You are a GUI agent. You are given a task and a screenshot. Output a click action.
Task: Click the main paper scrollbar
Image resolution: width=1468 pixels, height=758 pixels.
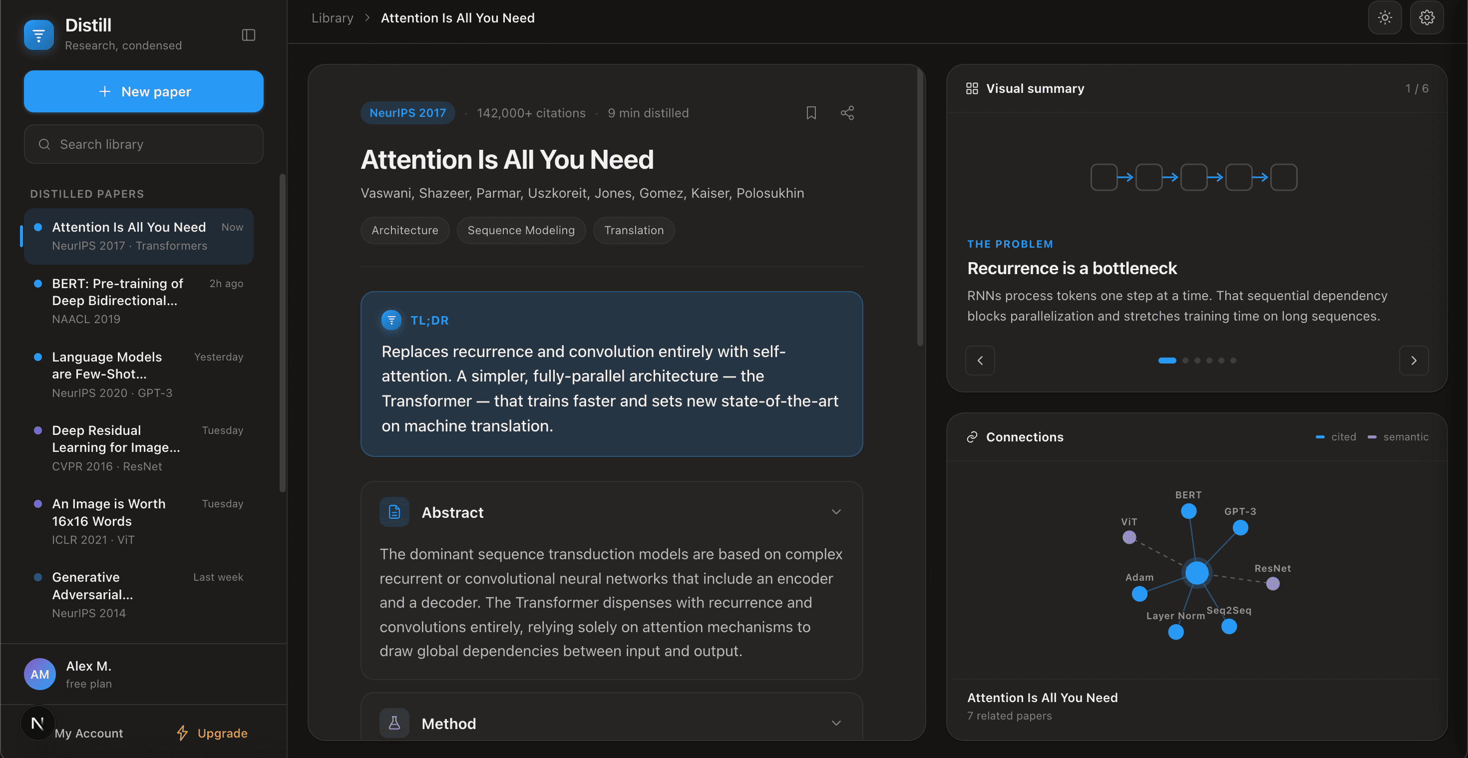(920, 206)
